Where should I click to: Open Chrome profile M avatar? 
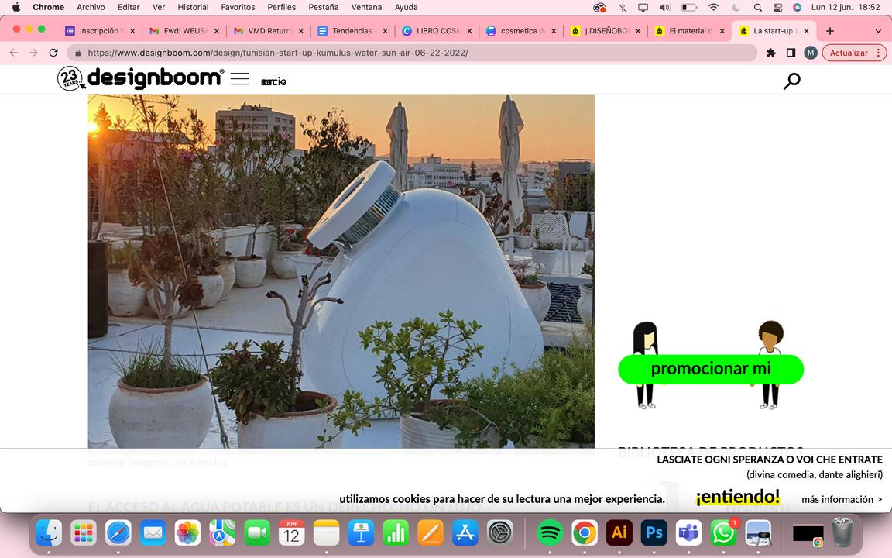[811, 53]
